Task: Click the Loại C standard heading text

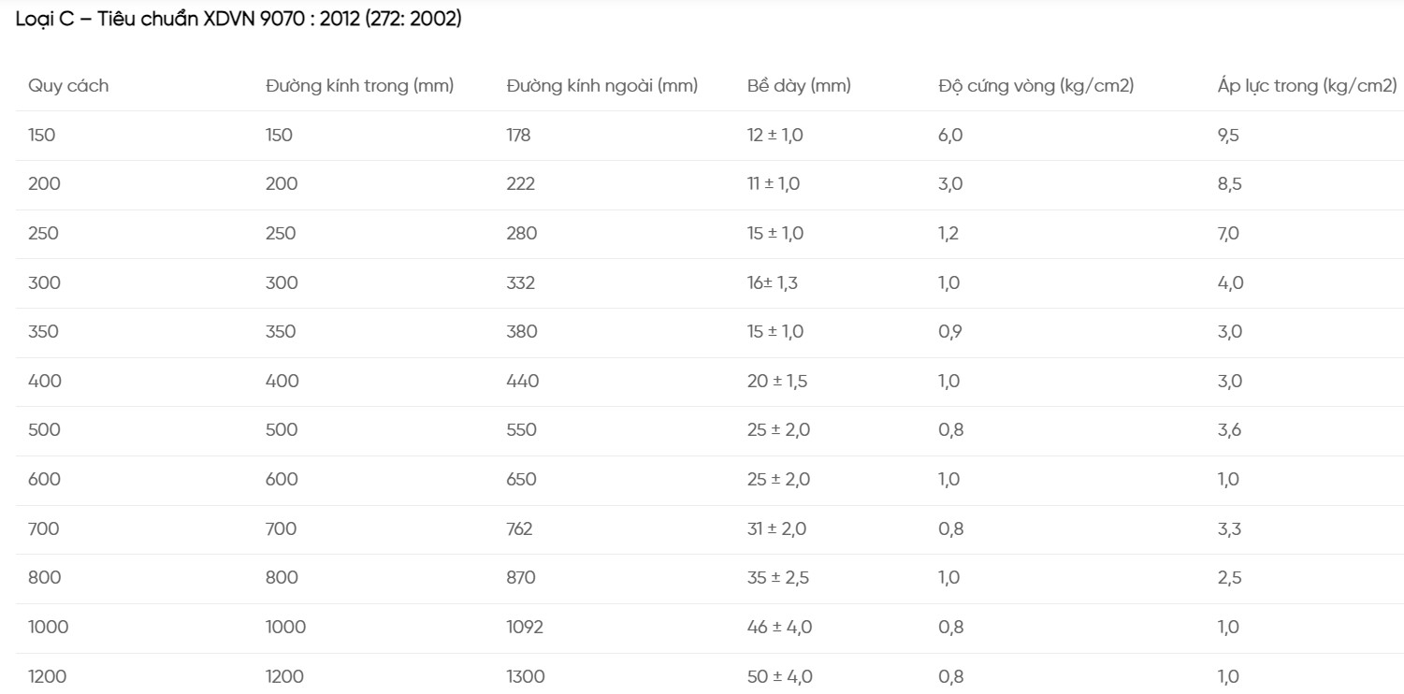Action: [x=239, y=20]
